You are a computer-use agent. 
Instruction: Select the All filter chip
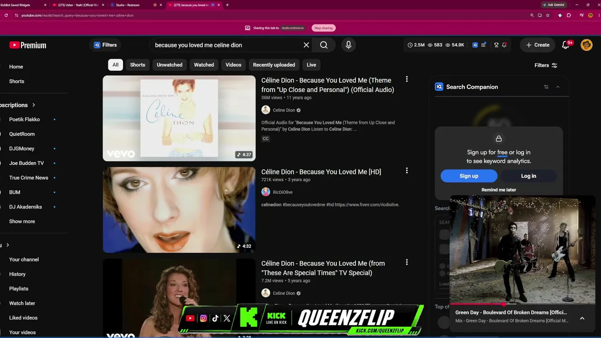click(x=116, y=65)
